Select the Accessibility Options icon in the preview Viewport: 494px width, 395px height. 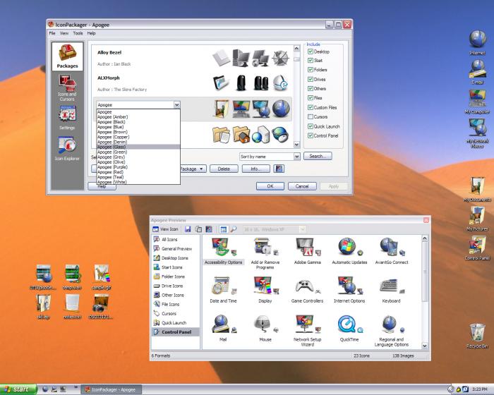[x=224, y=251]
